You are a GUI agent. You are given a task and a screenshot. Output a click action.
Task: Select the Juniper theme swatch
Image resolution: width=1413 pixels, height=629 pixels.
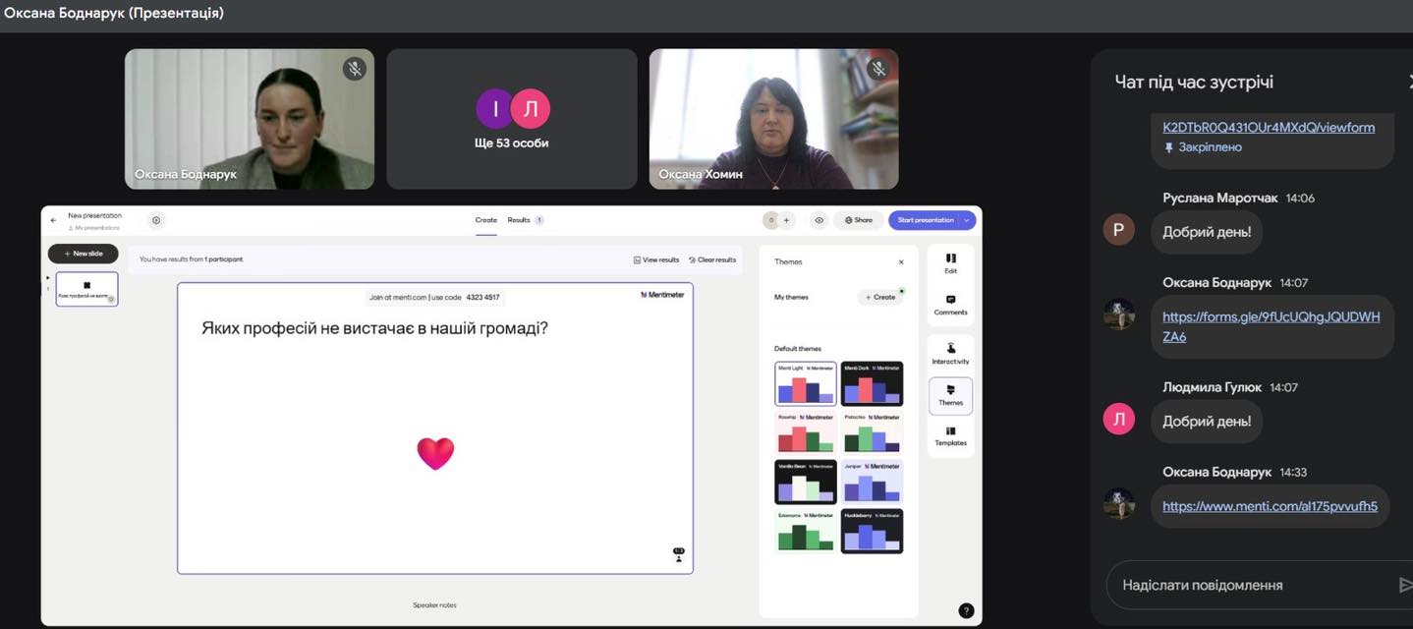tap(872, 482)
